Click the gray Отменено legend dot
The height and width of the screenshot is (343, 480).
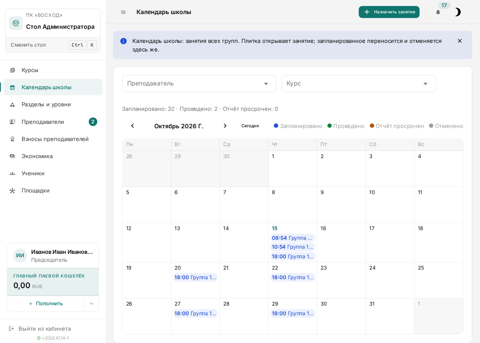[x=431, y=126]
